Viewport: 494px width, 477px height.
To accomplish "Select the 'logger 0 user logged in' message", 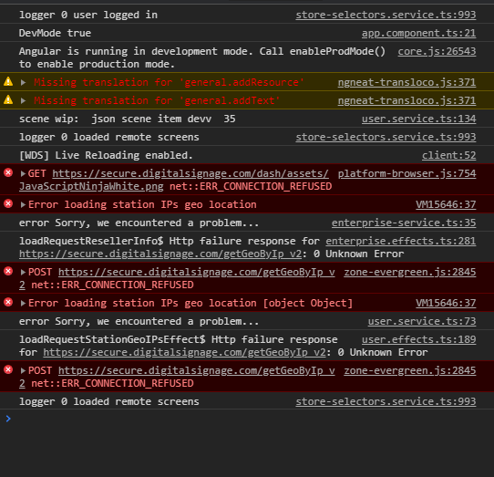I will [88, 15].
